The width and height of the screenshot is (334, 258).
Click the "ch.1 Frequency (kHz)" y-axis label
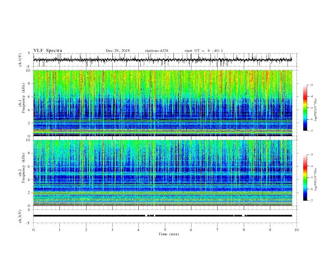(x=22, y=98)
